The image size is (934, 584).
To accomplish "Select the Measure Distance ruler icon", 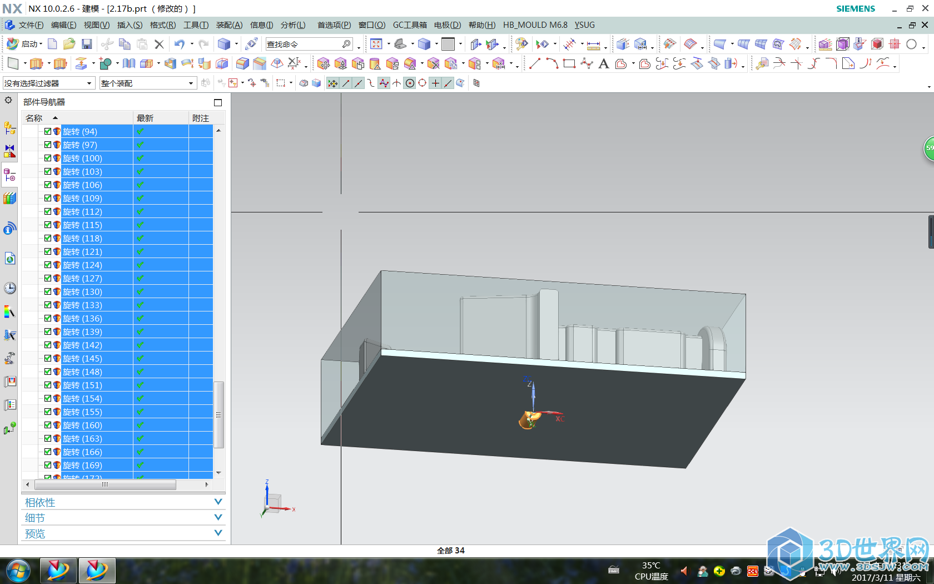I will [594, 44].
